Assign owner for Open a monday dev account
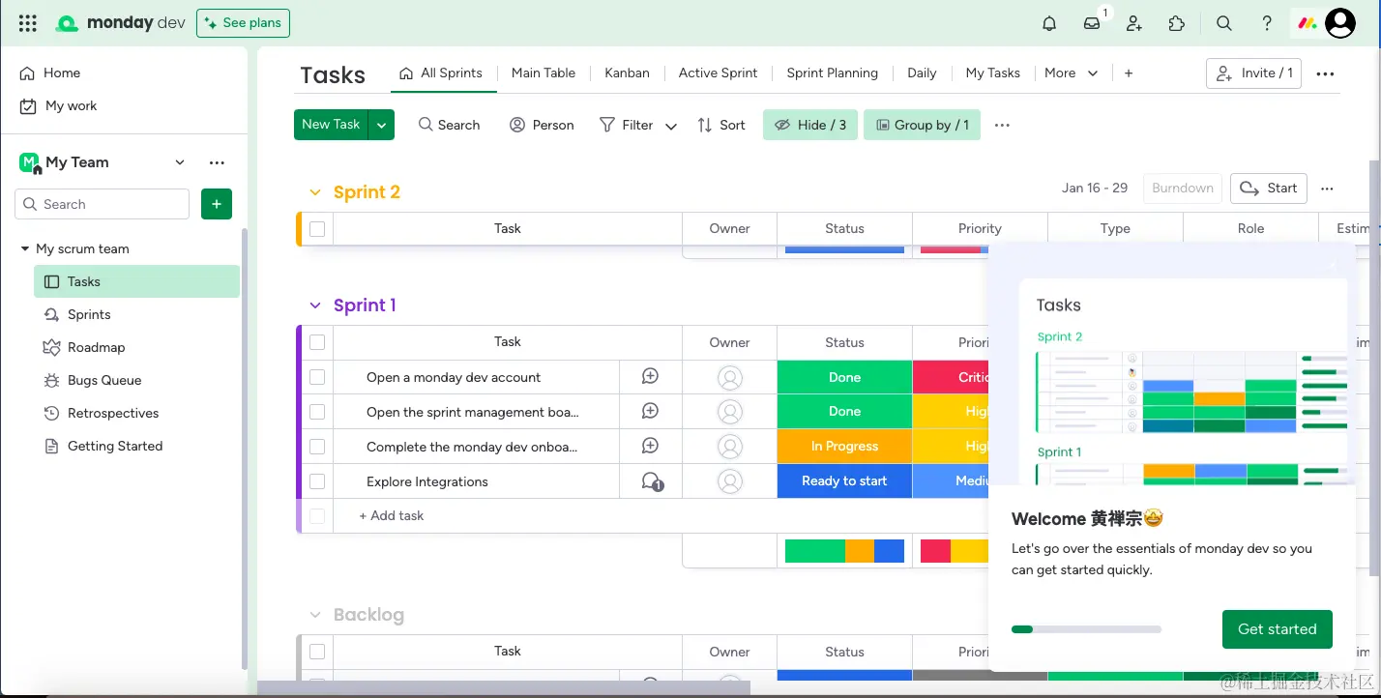The image size is (1381, 698). click(x=730, y=378)
